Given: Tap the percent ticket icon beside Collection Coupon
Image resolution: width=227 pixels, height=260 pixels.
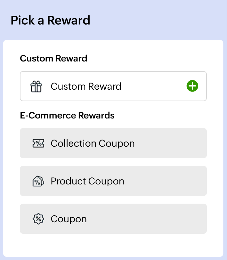Looking at the screenshot, I should [x=38, y=143].
